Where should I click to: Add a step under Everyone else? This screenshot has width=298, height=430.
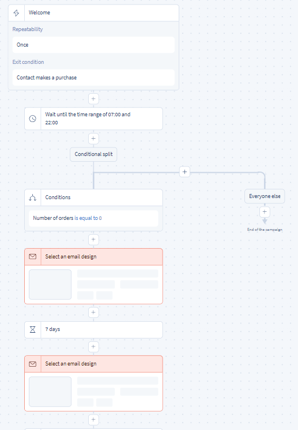(x=265, y=212)
